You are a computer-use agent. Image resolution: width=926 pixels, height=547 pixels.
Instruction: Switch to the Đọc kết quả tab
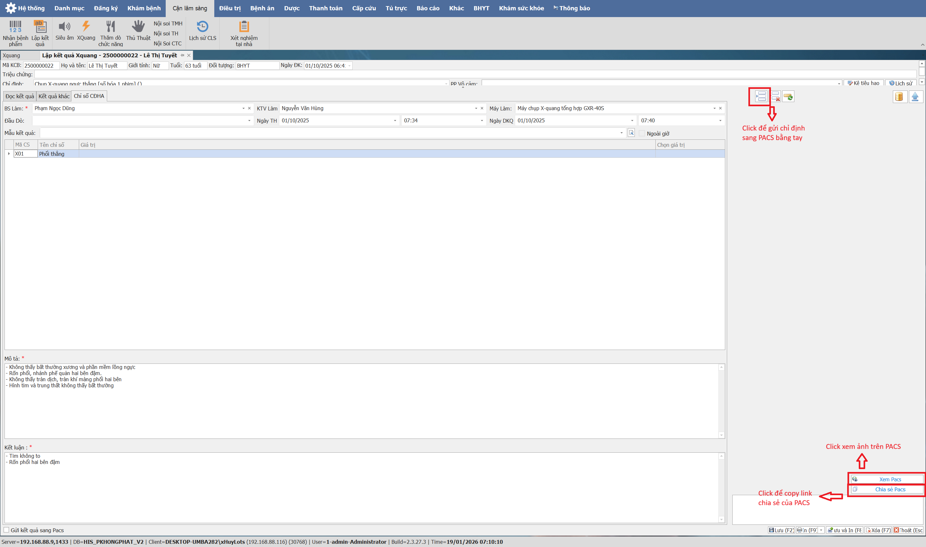pos(20,96)
